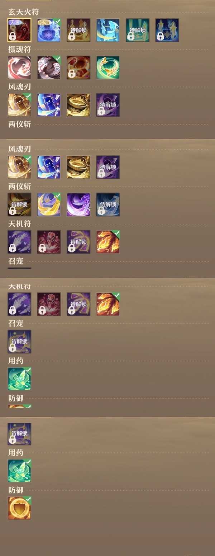Choose the red-white swirl 摄魂符 skin
Image resolution: width=215 pixels, height=556 pixels.
tap(19, 67)
